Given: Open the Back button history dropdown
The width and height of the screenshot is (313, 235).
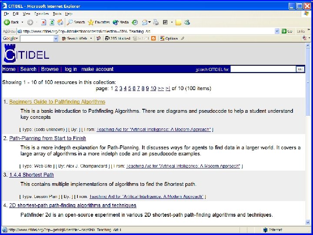Looking at the screenshot, I should pos(22,22).
